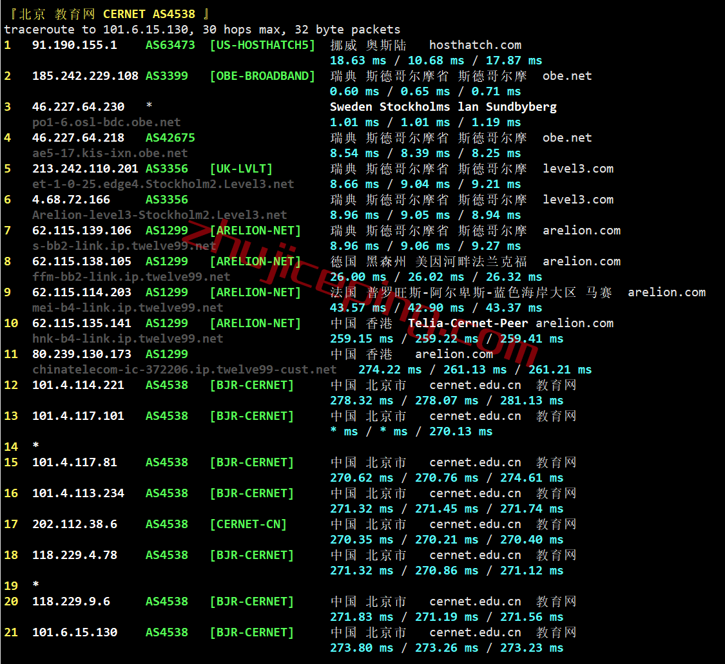Select IP address 62.115.135.141
Screen dimensions: 725x664
tap(81, 324)
